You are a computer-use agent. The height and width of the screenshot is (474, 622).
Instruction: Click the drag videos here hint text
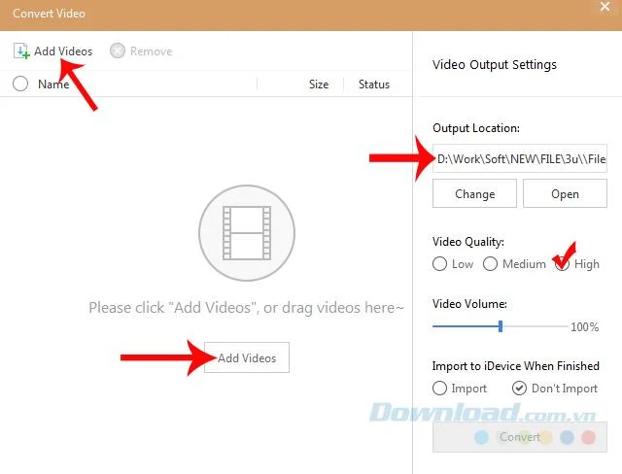[246, 308]
